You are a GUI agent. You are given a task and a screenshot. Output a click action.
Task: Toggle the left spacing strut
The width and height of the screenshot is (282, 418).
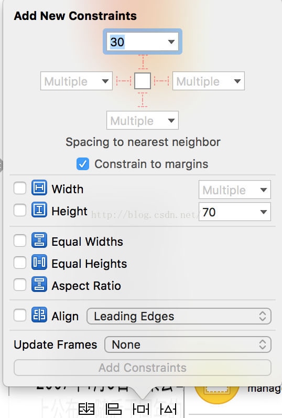pos(124,81)
